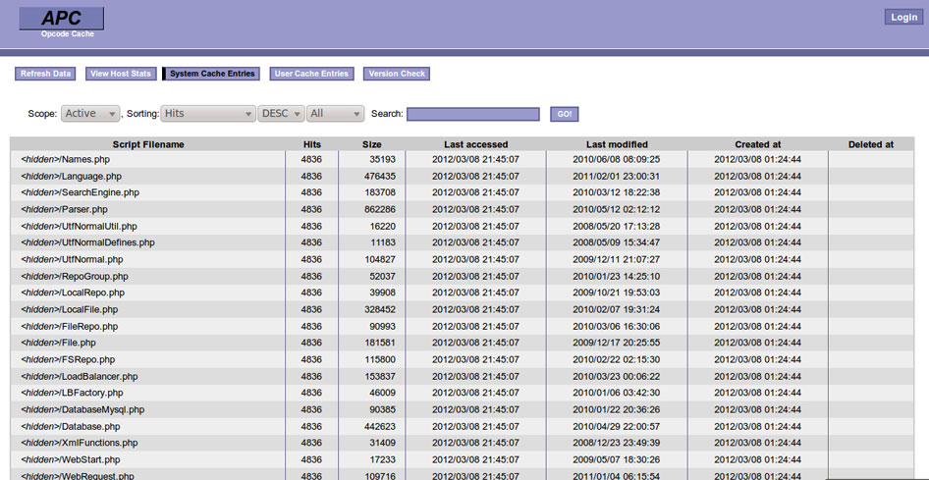Click size value 442623 for Database.php

[380, 426]
